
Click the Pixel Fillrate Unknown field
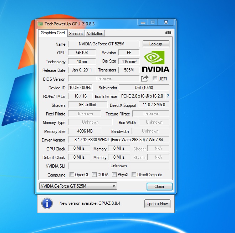85,114
